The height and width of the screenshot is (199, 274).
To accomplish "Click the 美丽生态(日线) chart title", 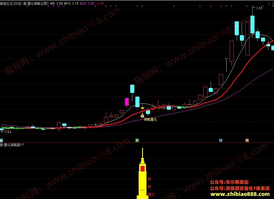I will click(11, 4).
